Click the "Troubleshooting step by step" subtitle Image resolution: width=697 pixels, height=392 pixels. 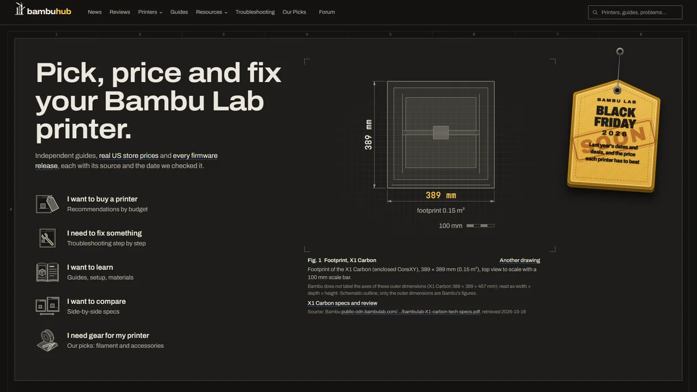click(x=106, y=243)
